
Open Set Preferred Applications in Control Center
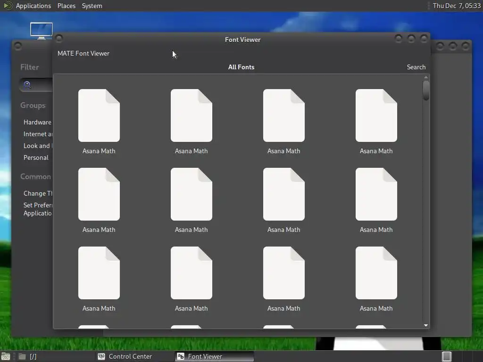click(38, 209)
